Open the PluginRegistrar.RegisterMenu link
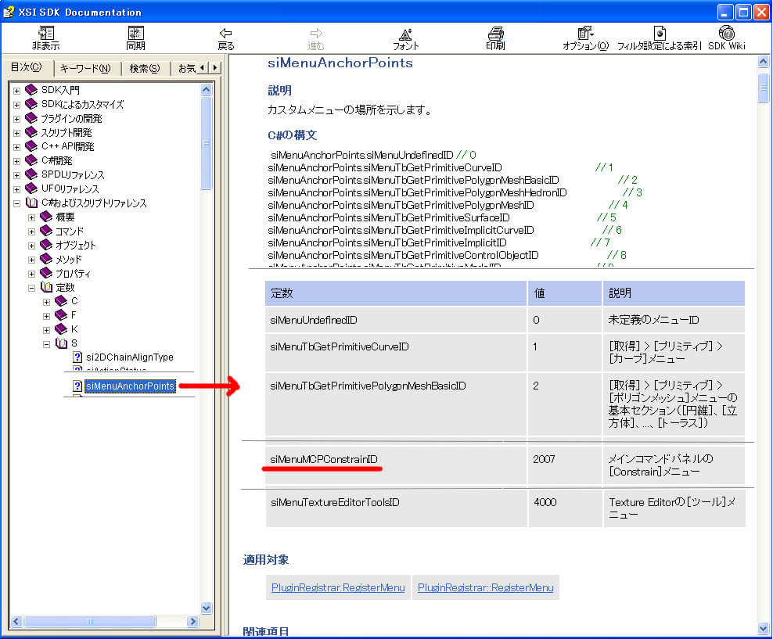Image resolution: width=773 pixels, height=639 pixels. coord(338,587)
